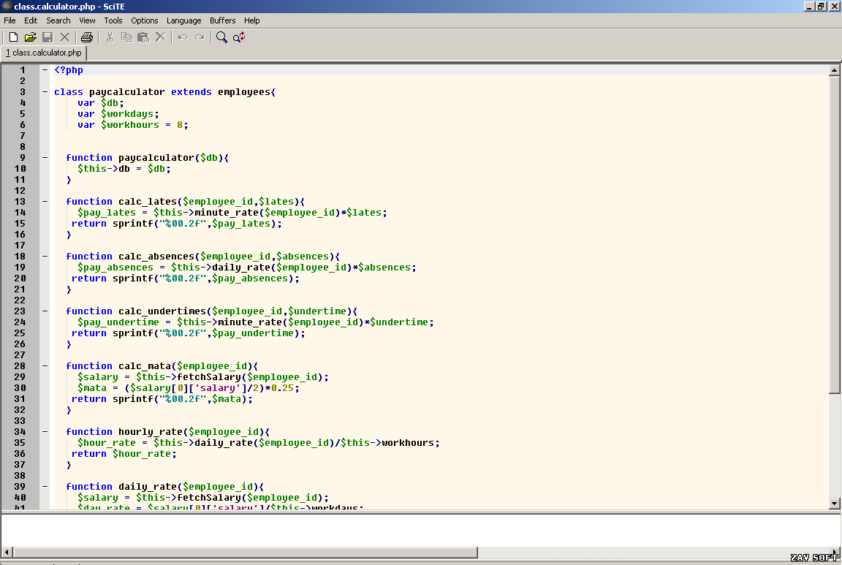Open the Edit menu
This screenshot has height=565, width=842.
coord(31,20)
